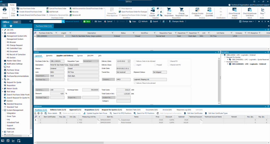Check Delivery Date to be Advised

(x=135, y=61)
